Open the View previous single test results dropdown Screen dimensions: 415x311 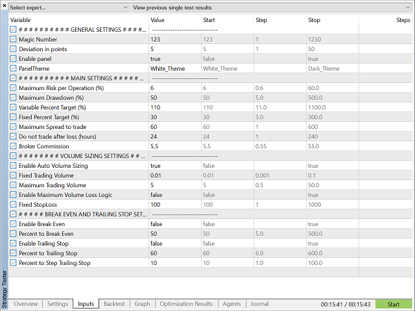click(x=272, y=8)
